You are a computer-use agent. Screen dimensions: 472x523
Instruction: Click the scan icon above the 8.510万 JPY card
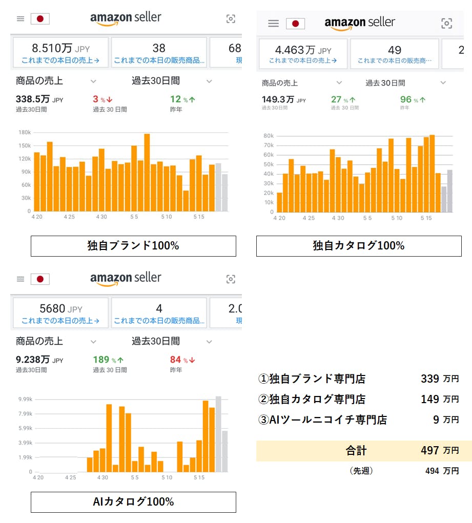point(231,19)
